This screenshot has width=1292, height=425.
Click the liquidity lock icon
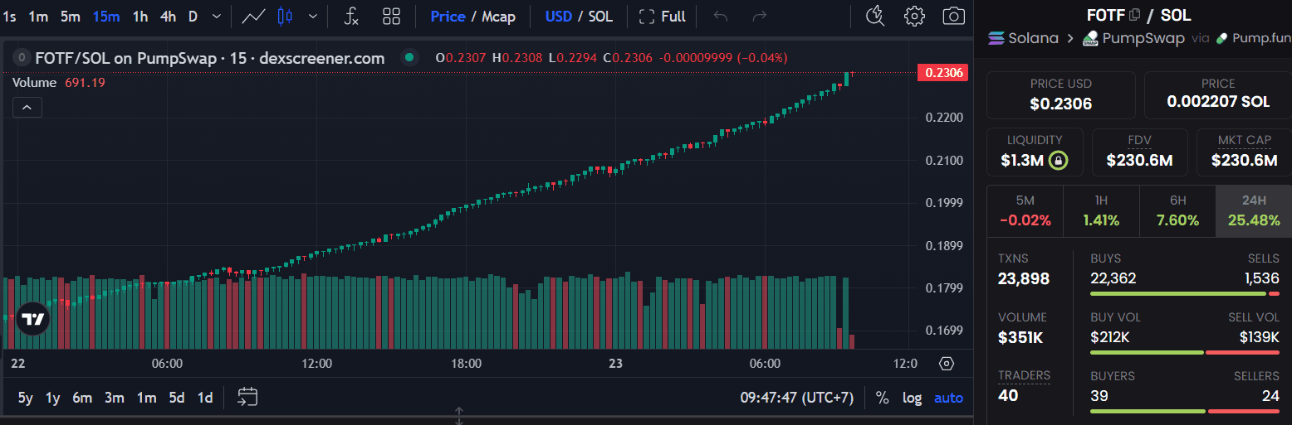[x=1058, y=160]
